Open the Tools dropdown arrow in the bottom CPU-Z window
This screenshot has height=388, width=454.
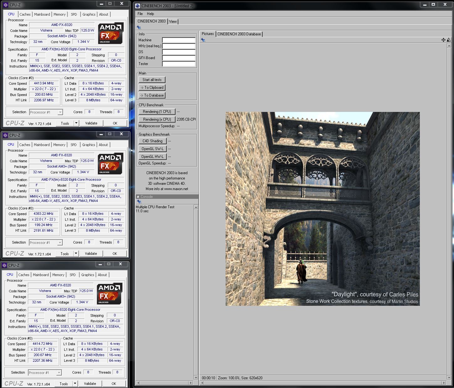coord(75,384)
